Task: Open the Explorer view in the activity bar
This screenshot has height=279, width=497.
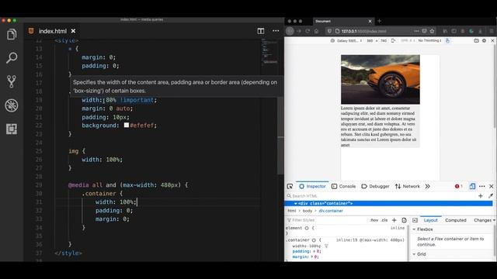Action: point(12,34)
